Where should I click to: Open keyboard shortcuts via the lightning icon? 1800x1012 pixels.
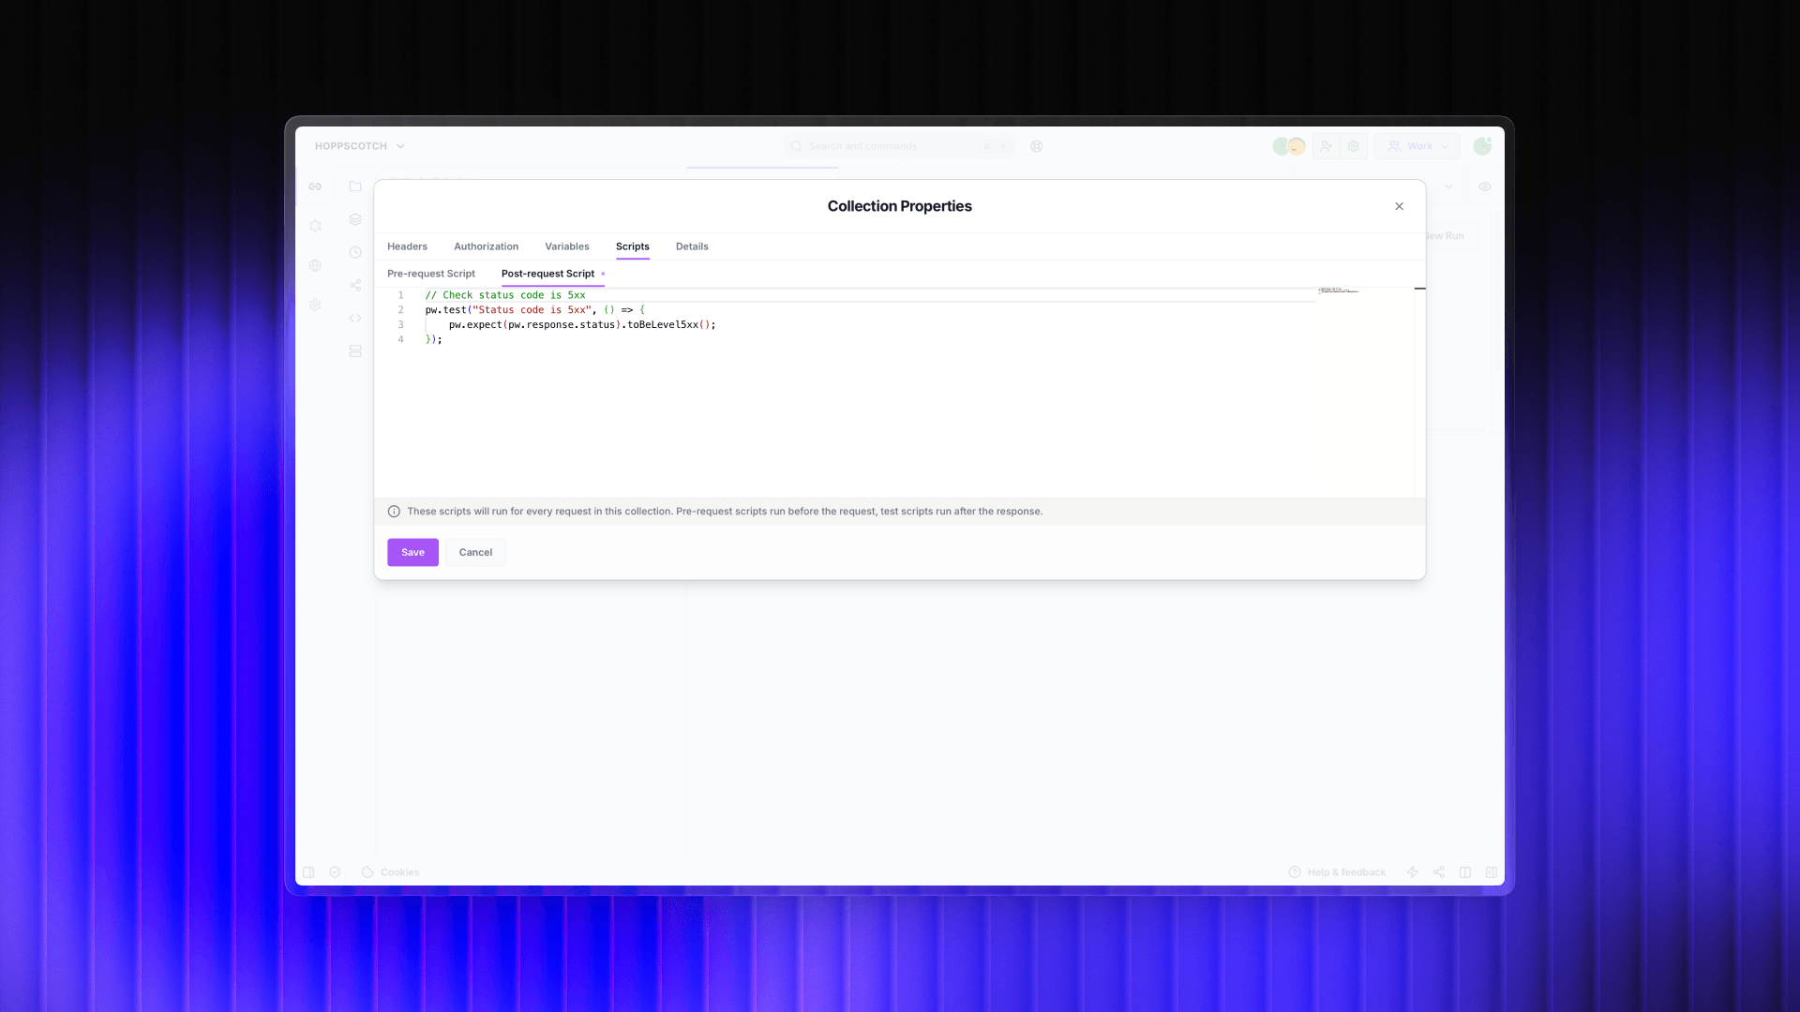coord(1413,871)
